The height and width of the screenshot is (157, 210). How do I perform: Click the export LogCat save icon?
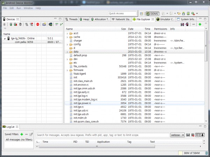tap(188, 135)
